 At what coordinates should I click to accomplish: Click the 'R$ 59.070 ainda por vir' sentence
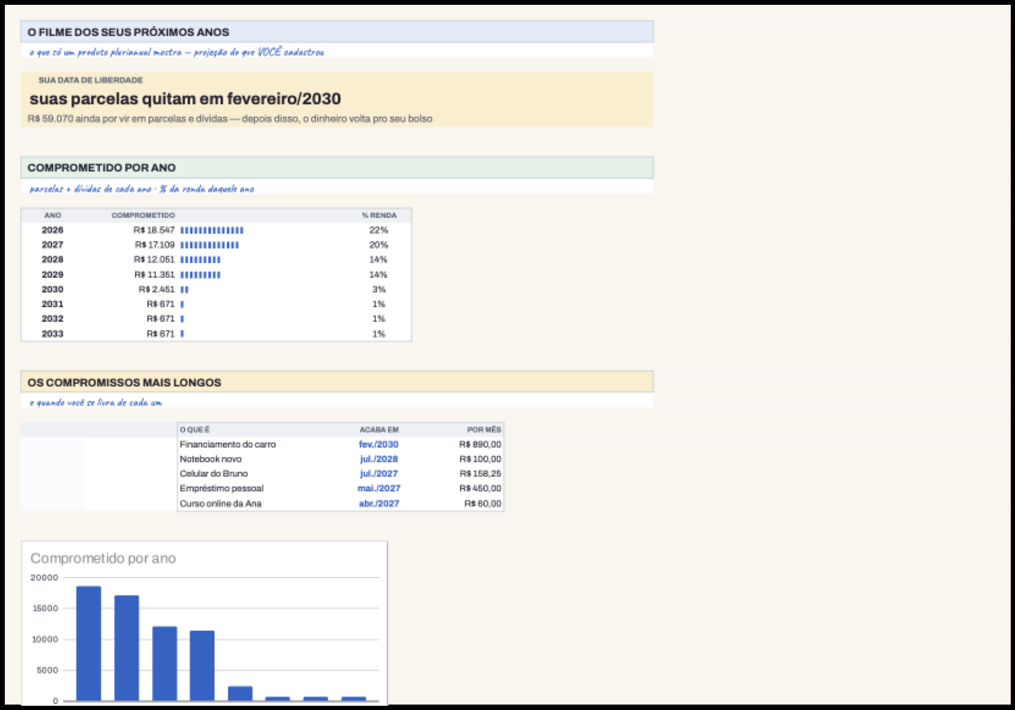tap(230, 119)
